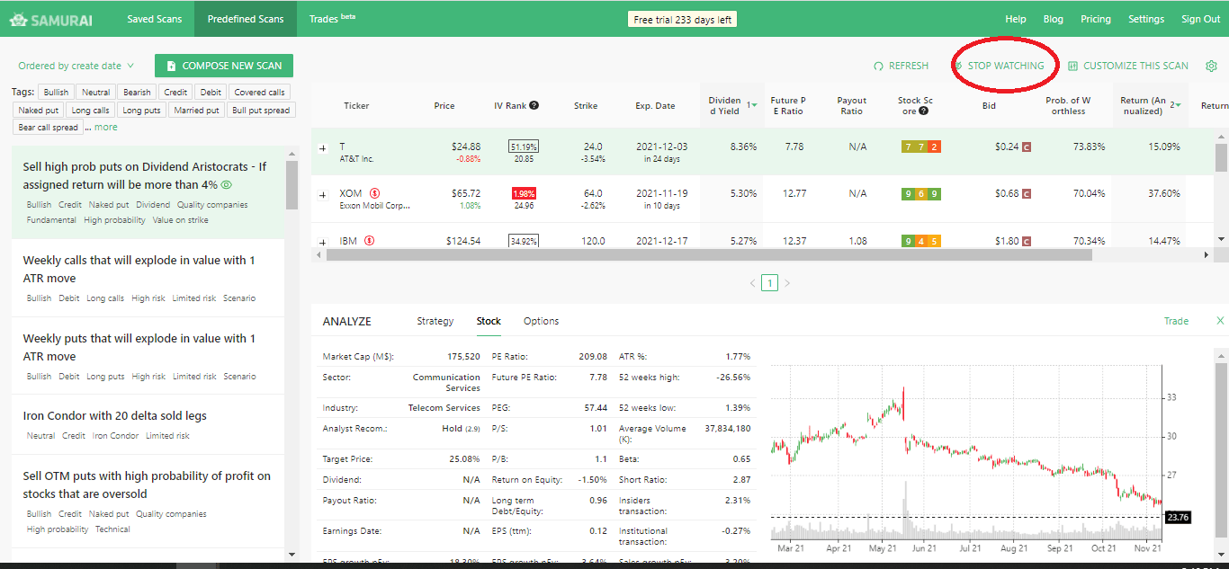
Task: Click the Sign Out link
Action: pos(1201,19)
